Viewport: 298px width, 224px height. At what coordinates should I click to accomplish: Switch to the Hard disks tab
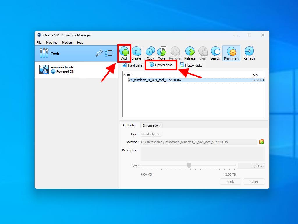click(x=132, y=65)
